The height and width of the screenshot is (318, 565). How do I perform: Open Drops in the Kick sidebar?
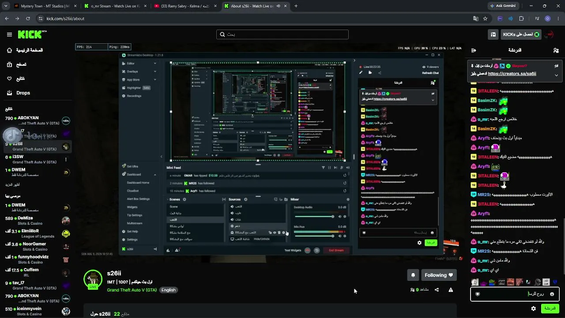pos(19,93)
